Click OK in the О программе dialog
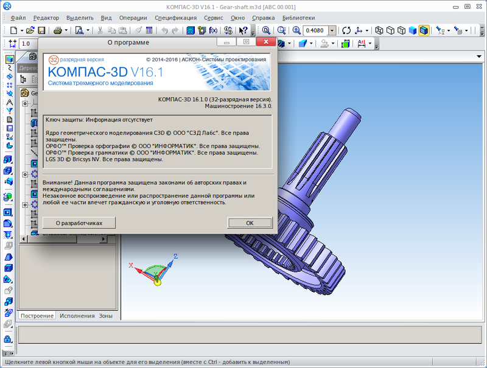Screen dimensions: 487x368 (x=250, y=223)
